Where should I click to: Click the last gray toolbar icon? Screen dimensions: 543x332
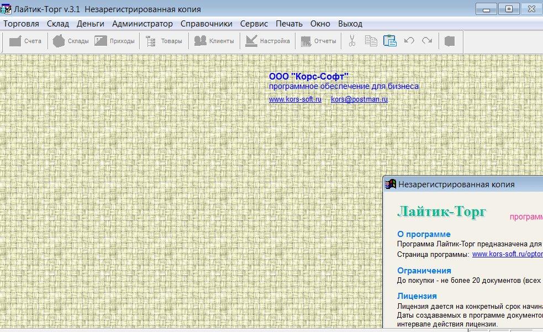(450, 41)
